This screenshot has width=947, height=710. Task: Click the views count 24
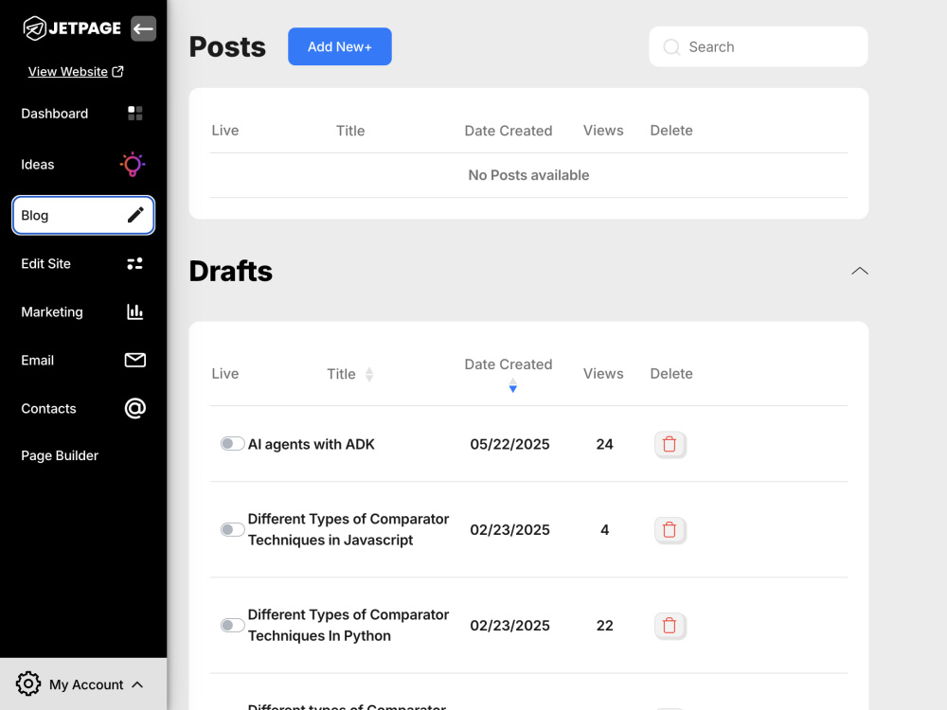click(x=604, y=444)
